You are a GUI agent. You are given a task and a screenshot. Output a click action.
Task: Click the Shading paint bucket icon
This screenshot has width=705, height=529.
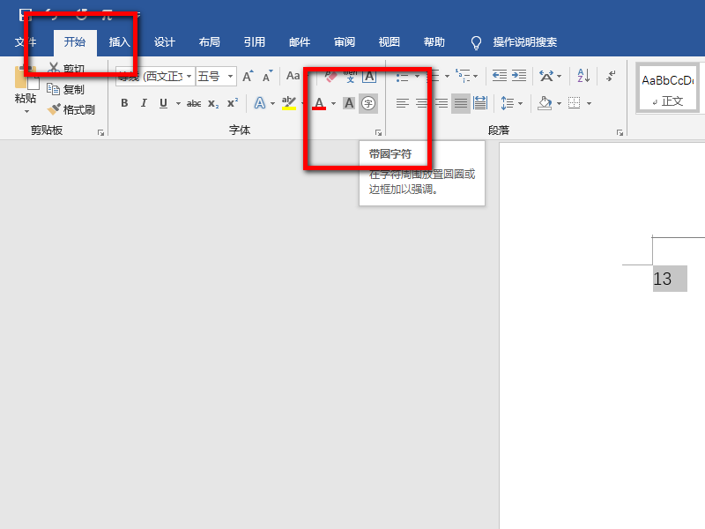click(545, 103)
